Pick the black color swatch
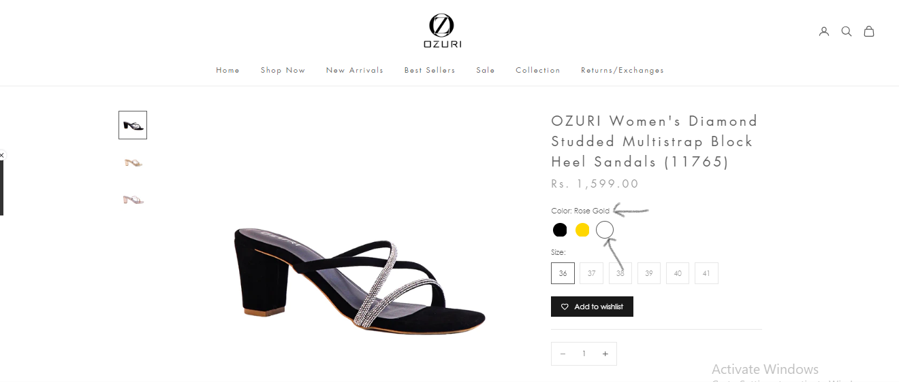The height and width of the screenshot is (382, 899). click(560, 230)
